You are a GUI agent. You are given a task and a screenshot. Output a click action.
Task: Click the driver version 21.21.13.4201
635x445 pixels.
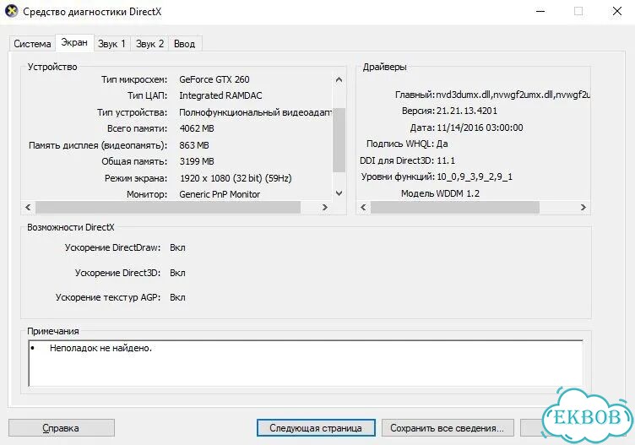click(x=467, y=111)
